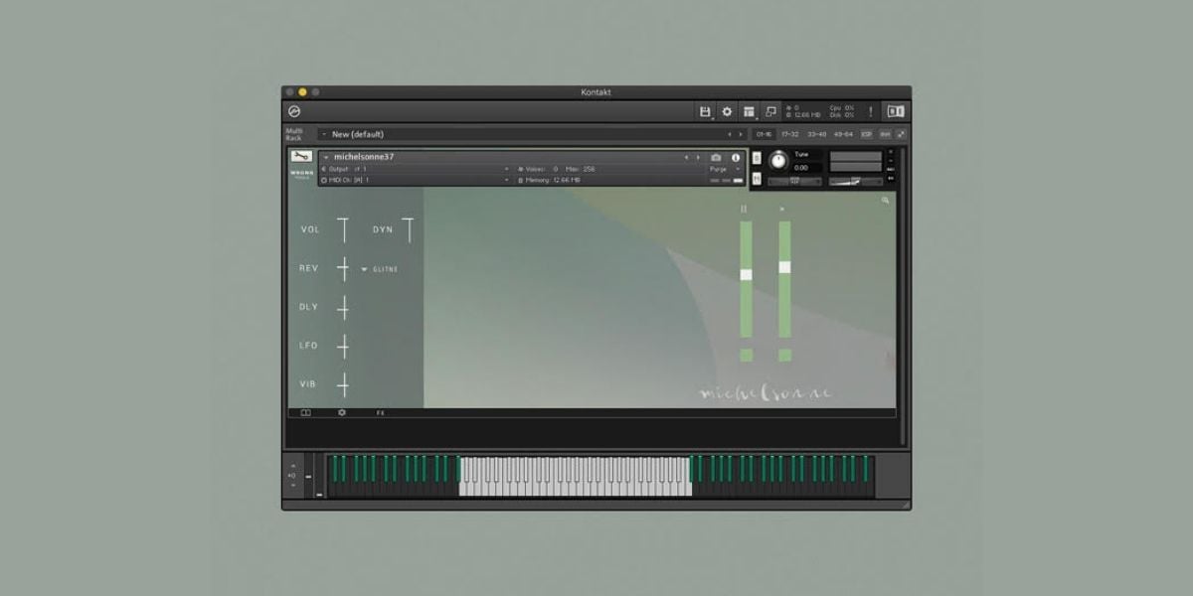Click the next instrument arrow beside michelsonne37
This screenshot has width=1193, height=596.
click(698, 157)
